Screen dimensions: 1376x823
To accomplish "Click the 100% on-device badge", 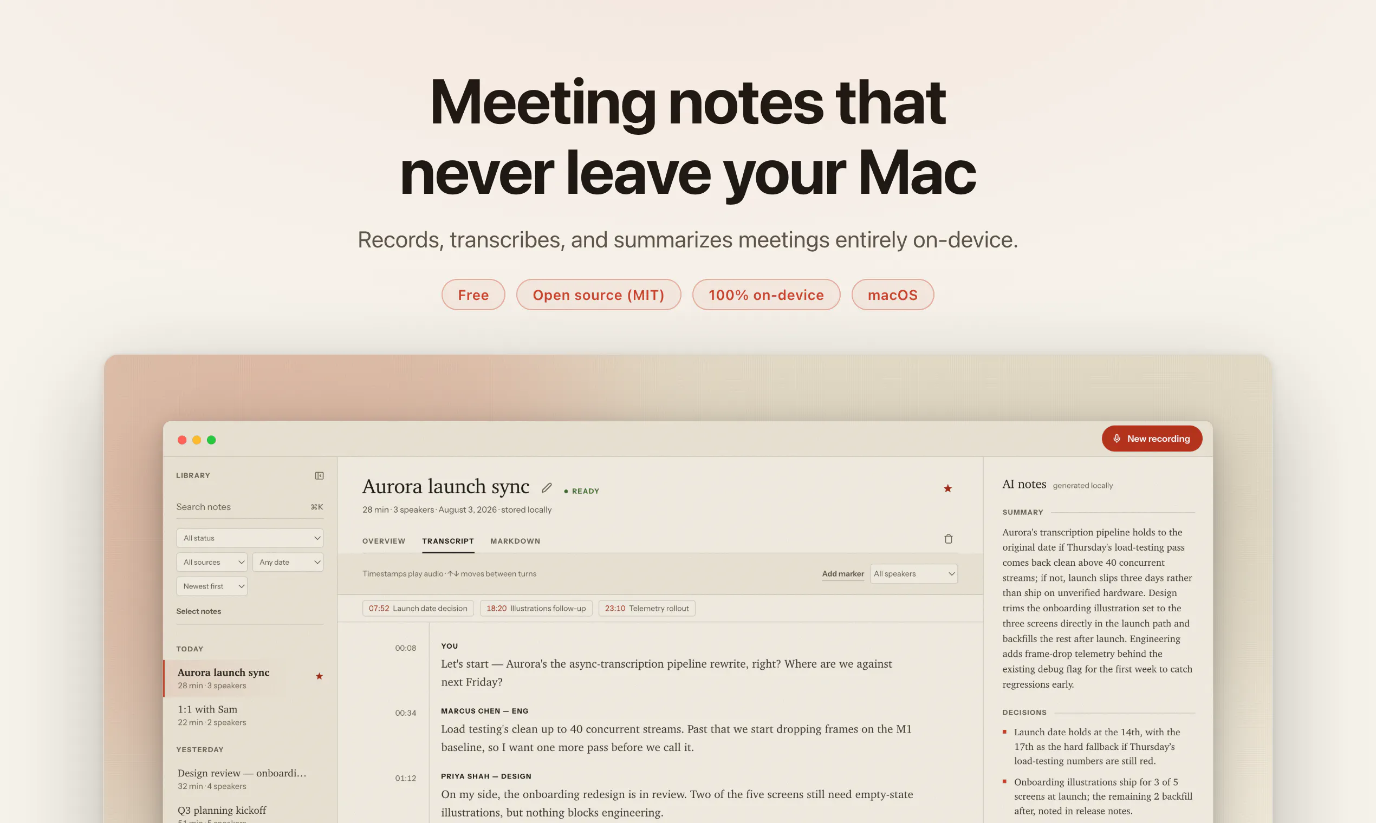I will (766, 295).
